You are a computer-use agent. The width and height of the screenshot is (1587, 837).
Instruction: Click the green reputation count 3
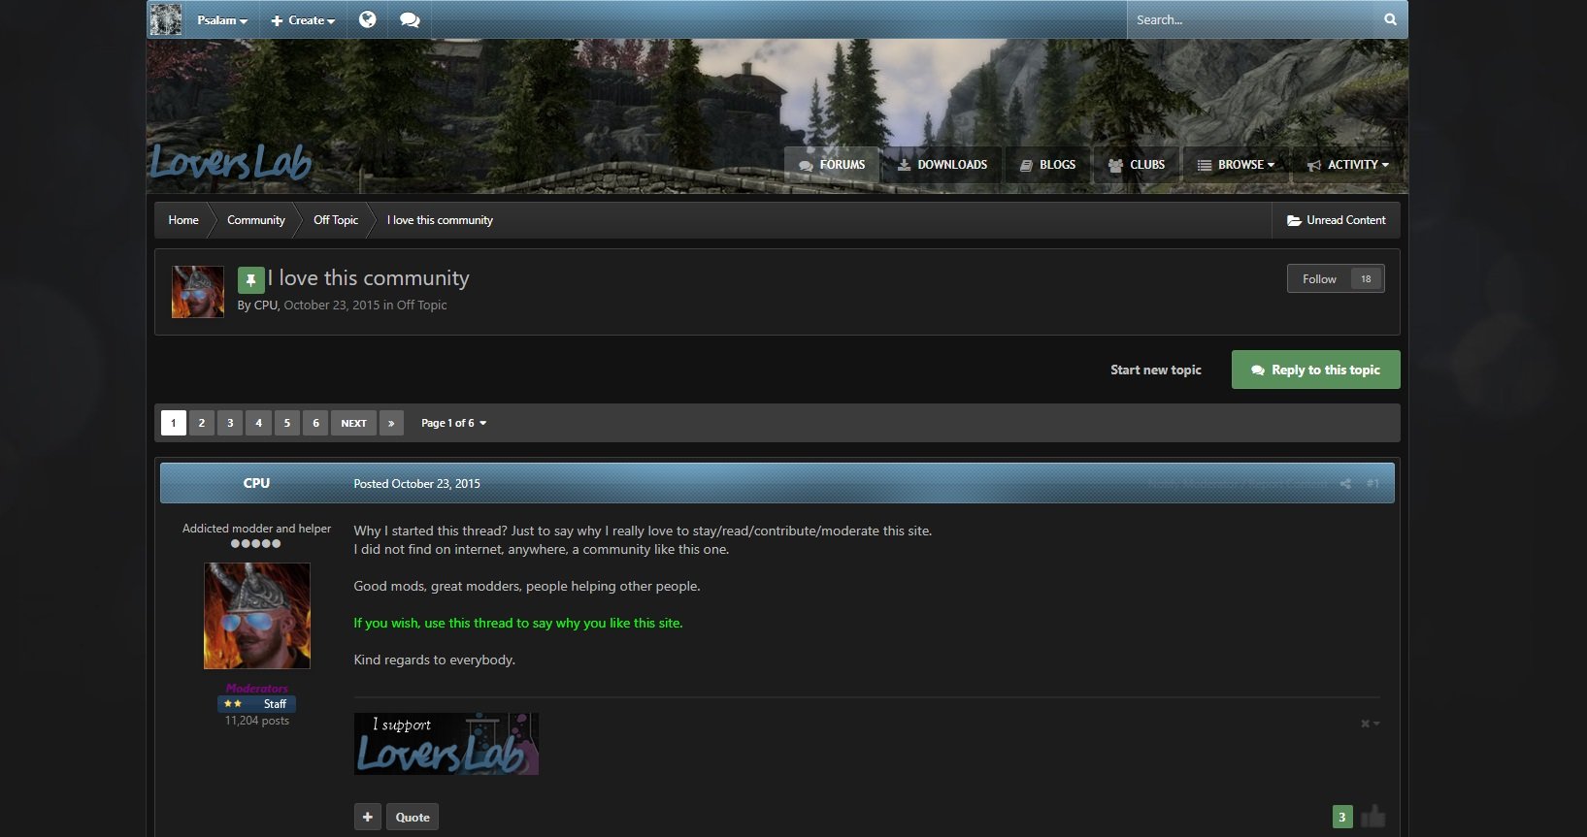(x=1342, y=817)
